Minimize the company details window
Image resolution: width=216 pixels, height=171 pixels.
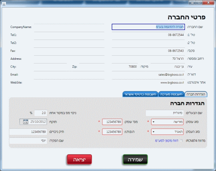coord(192,3)
